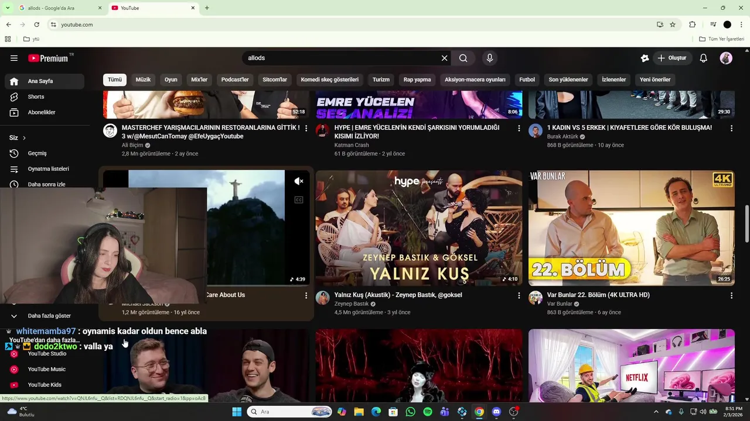750x421 pixels.
Task: Select the Podcast'ler filter chip
Action: tap(235, 80)
